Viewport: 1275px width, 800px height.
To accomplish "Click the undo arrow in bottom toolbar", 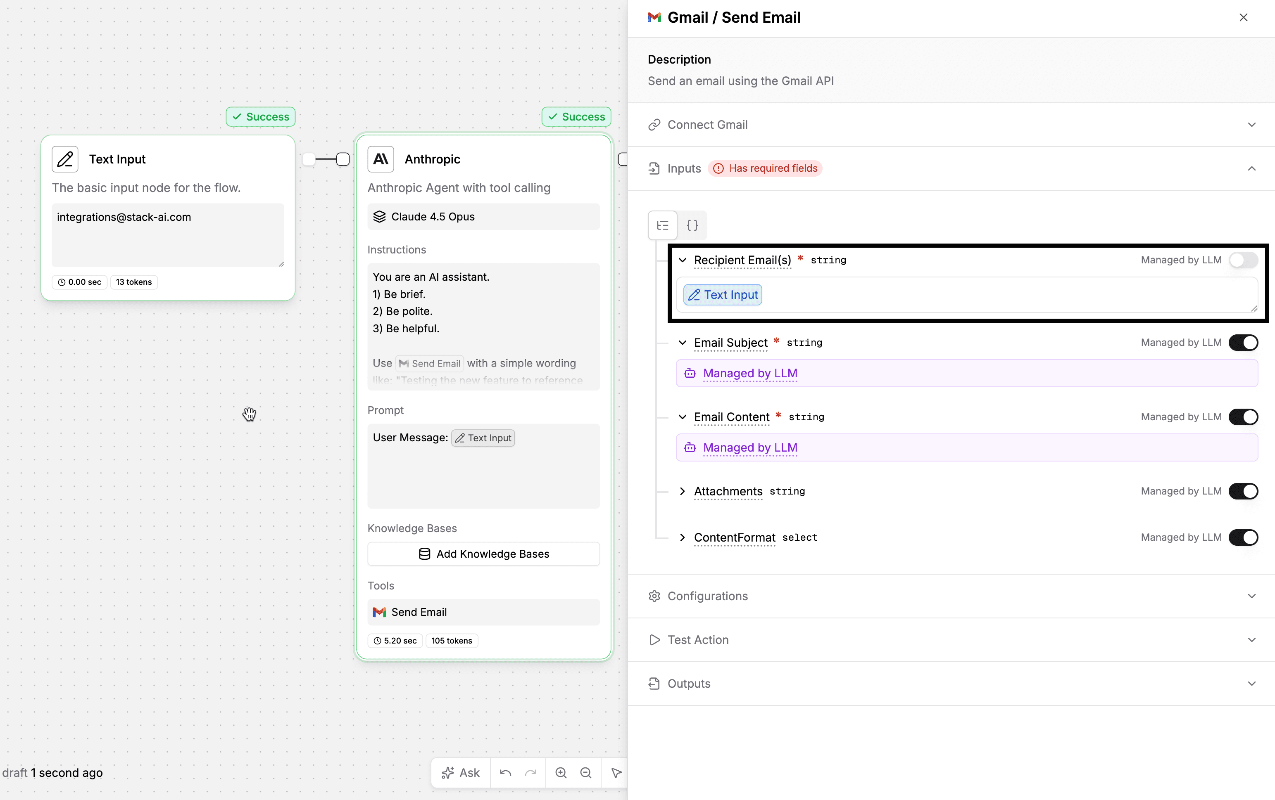I will (505, 773).
